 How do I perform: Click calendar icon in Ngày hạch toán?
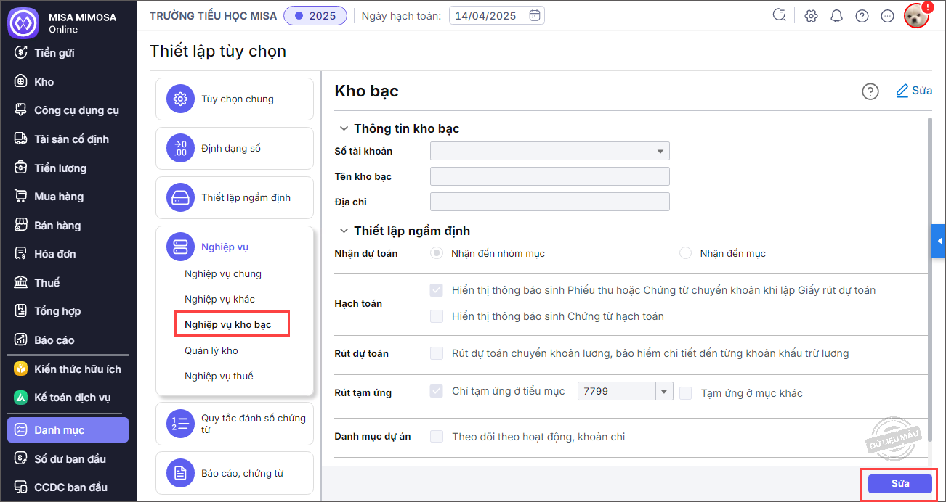535,15
